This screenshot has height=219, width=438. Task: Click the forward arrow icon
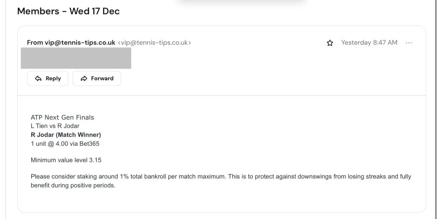tap(84, 78)
